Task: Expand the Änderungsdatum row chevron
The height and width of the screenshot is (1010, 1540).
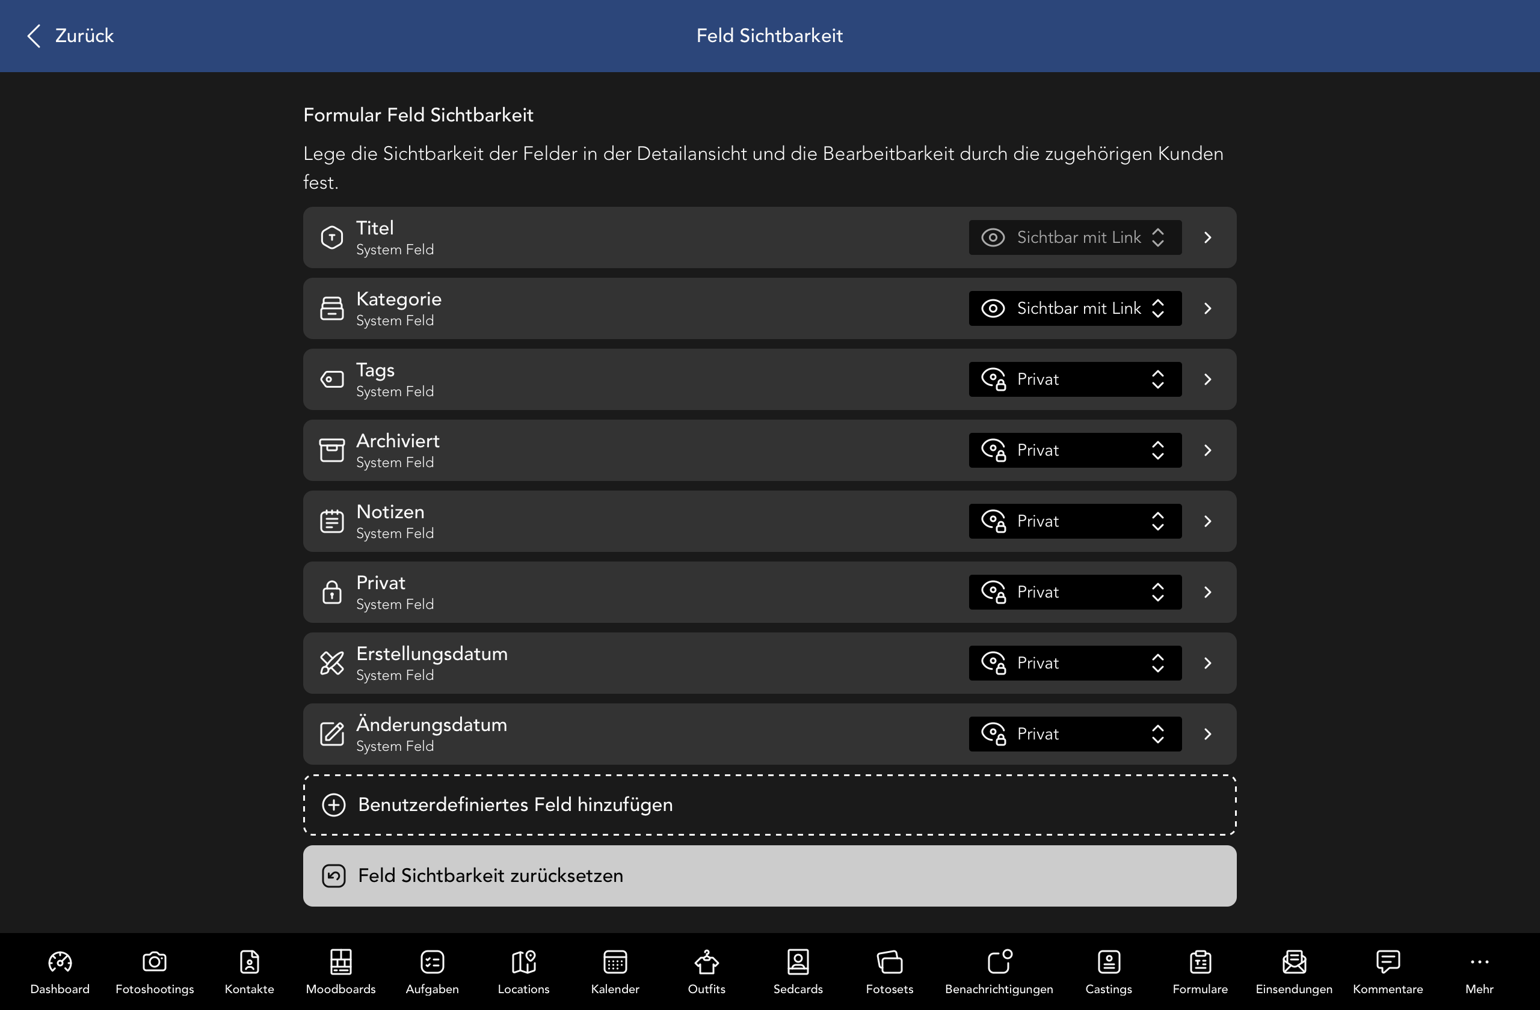Action: [1207, 734]
